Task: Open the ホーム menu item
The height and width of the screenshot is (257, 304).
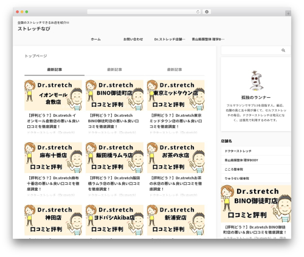Action: [x=95, y=39]
